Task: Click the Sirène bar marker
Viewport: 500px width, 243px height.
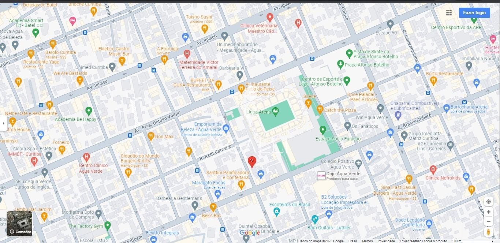Action: (x=308, y=104)
